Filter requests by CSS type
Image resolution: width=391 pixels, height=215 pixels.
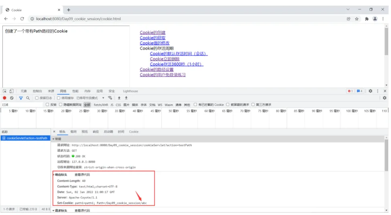point(118,105)
